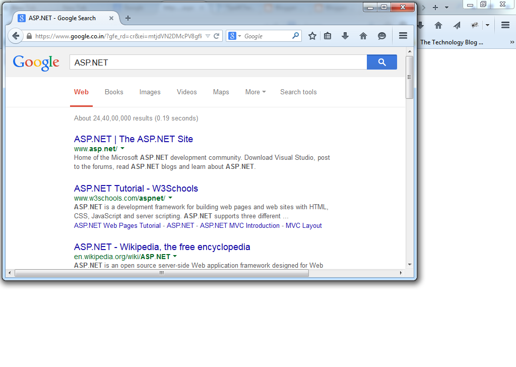The width and height of the screenshot is (516, 367).
Task: Open ASP.NET | The ASP.NET Site result
Action: tap(133, 139)
